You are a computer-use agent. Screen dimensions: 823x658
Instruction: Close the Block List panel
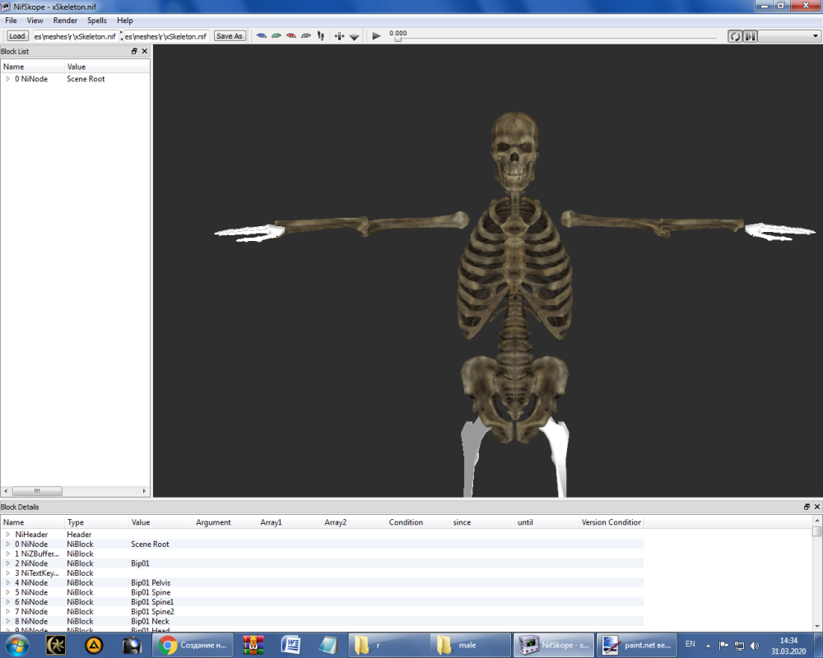pyautogui.click(x=145, y=51)
